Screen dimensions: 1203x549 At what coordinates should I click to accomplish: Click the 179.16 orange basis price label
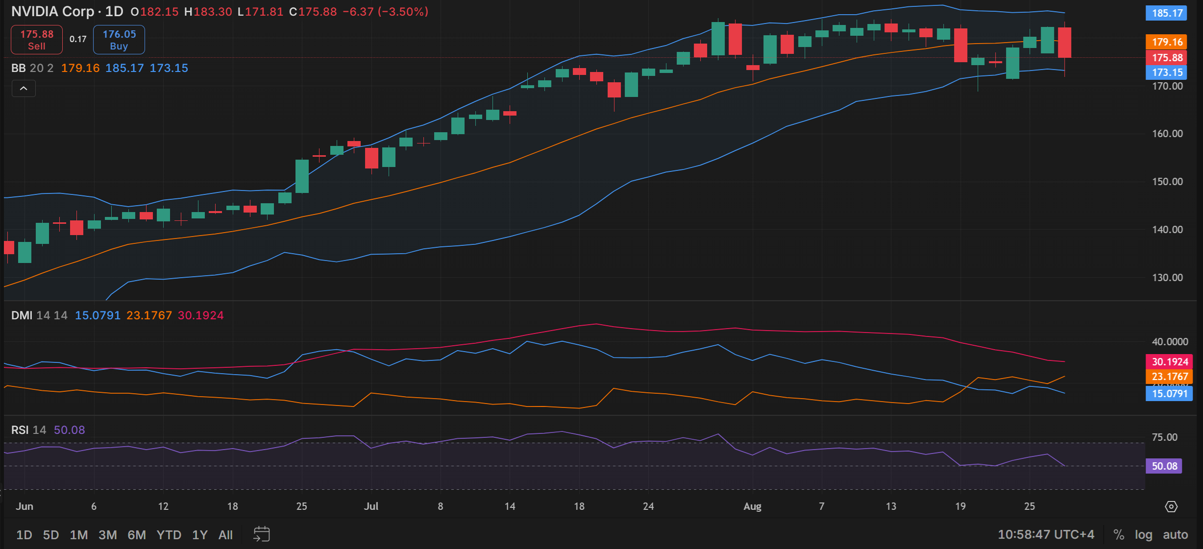1166,42
